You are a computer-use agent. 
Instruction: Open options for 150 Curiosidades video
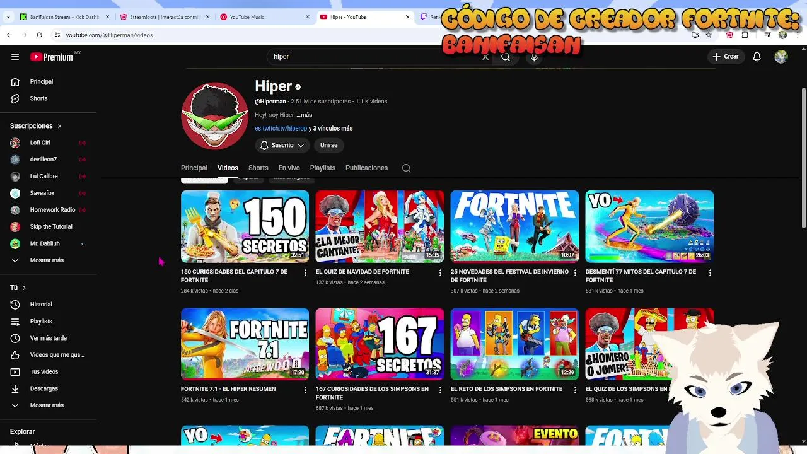(x=305, y=273)
